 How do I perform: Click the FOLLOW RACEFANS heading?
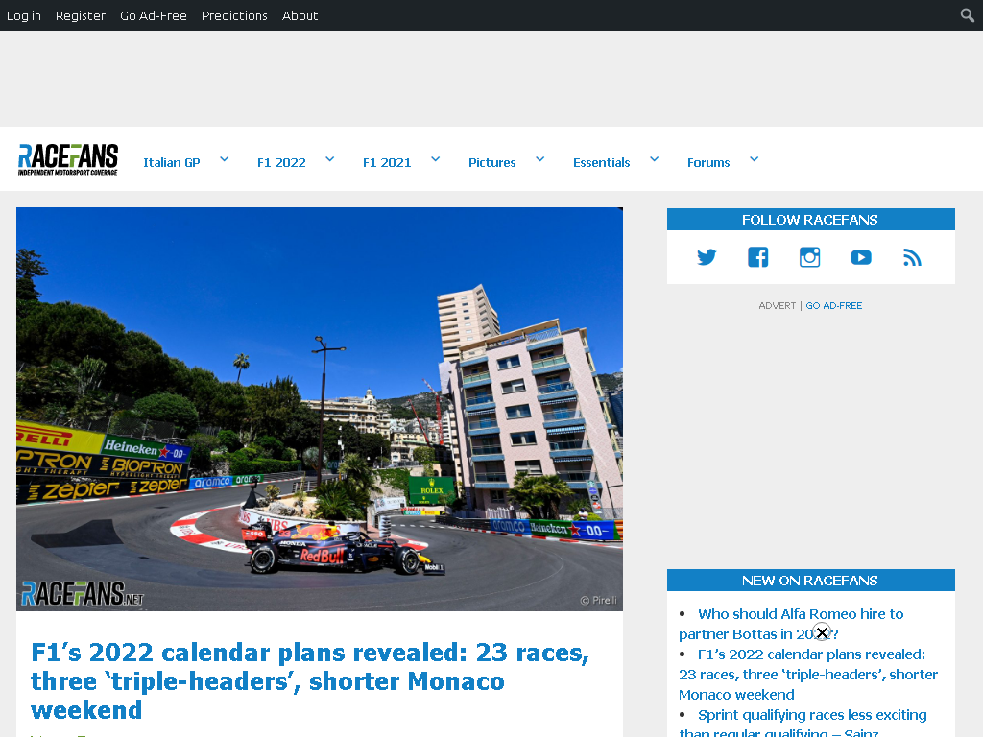[810, 220]
